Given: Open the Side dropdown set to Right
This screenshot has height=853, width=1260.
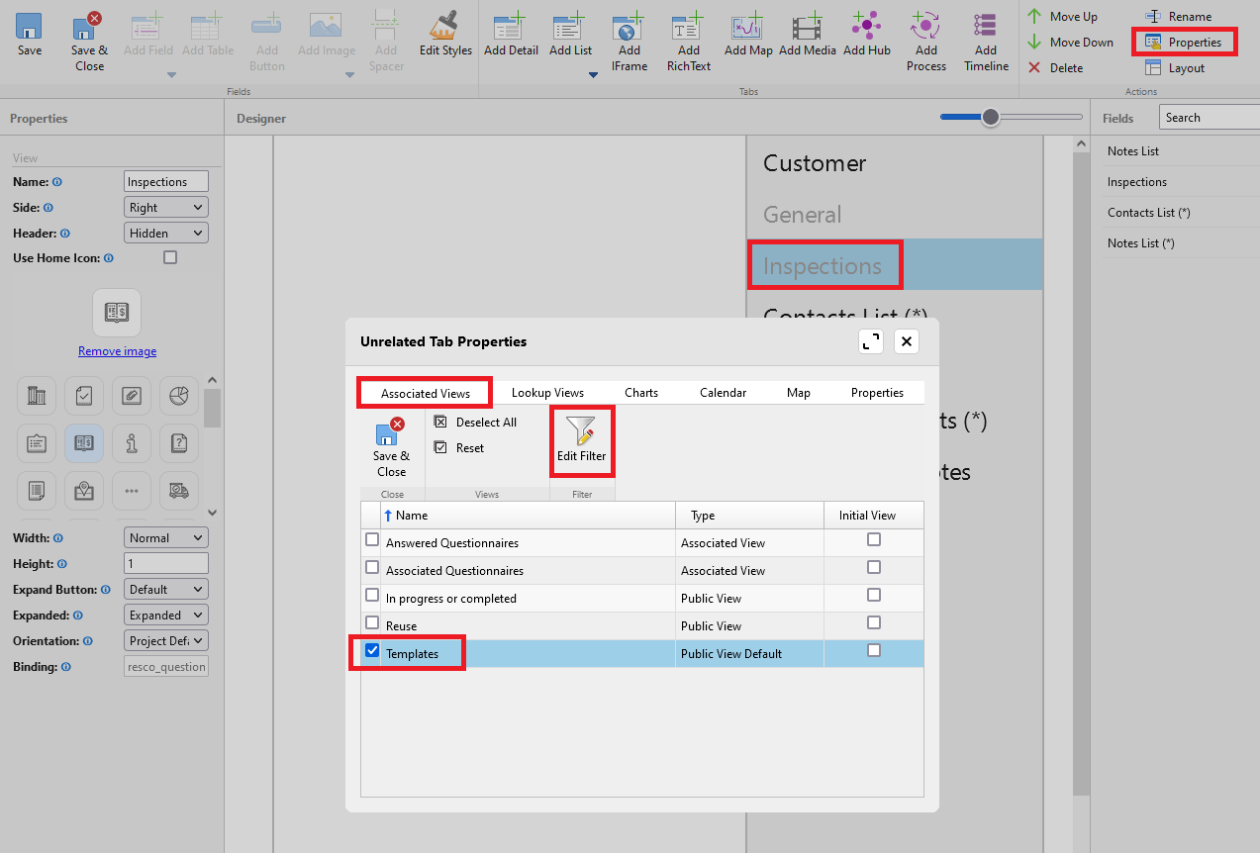Looking at the screenshot, I should pyautogui.click(x=166, y=208).
